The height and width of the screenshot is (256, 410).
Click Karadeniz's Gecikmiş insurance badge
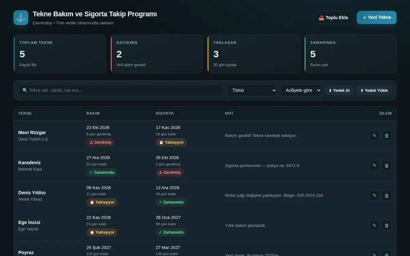170,172
